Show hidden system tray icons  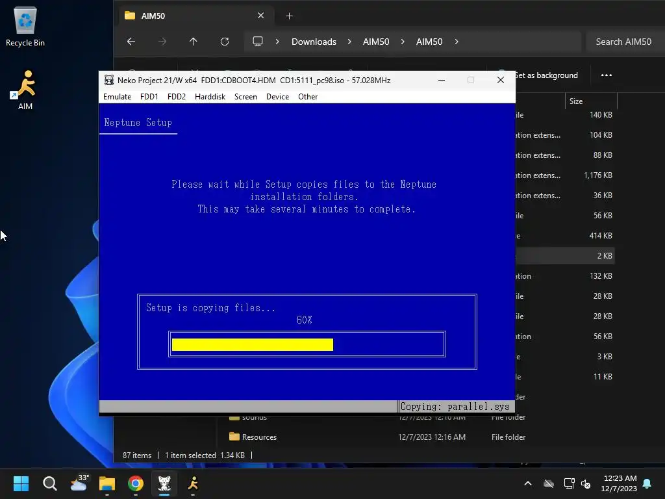point(528,483)
